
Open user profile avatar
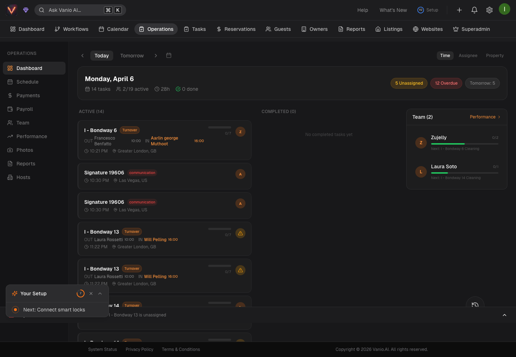pos(504,9)
